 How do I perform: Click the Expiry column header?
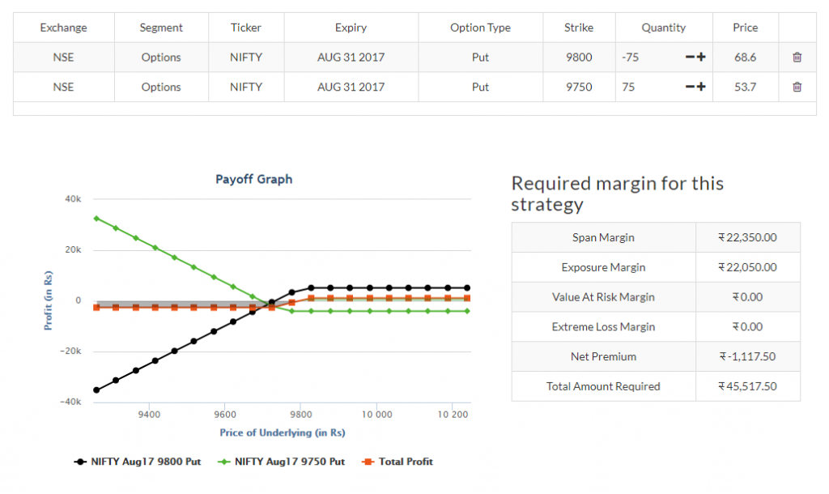pos(351,27)
